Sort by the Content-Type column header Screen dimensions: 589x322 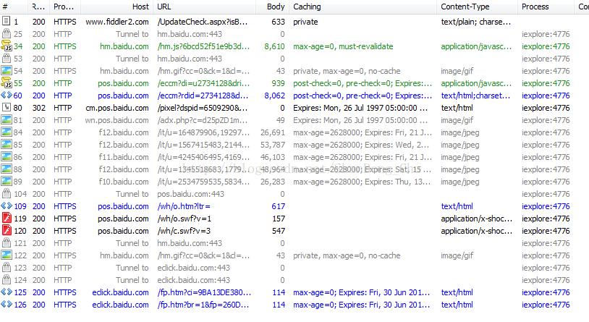[x=477, y=7]
